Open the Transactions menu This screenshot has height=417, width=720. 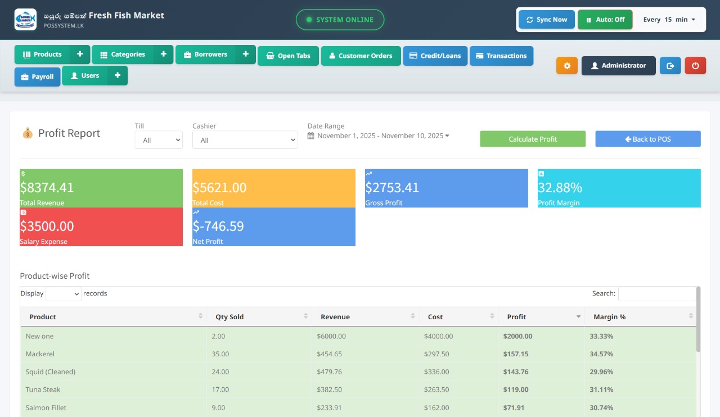point(501,56)
